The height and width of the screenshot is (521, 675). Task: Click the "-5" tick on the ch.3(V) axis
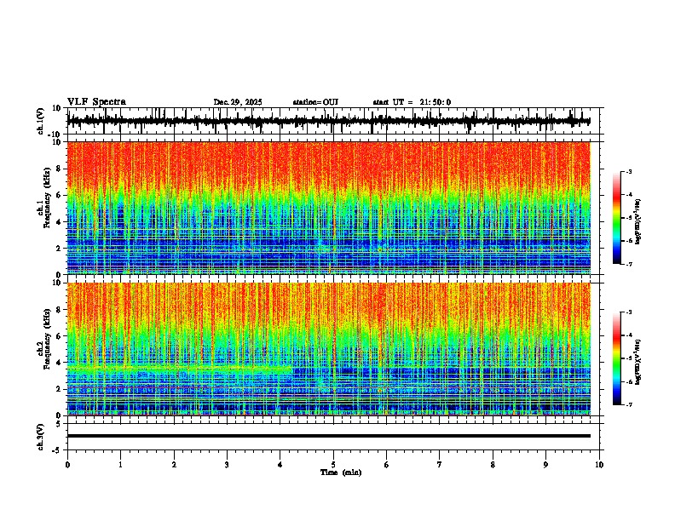(x=58, y=450)
